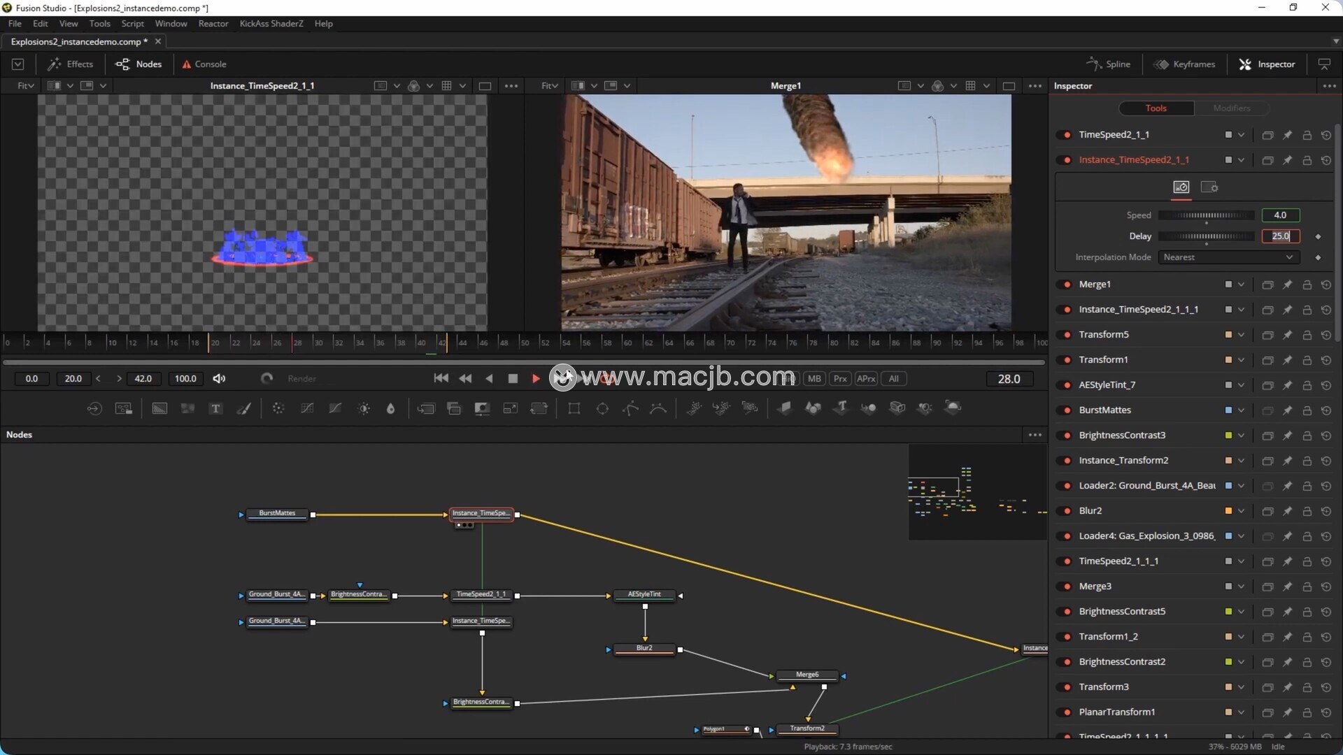
Task: Add a Rectangle mask tool
Action: tap(574, 409)
